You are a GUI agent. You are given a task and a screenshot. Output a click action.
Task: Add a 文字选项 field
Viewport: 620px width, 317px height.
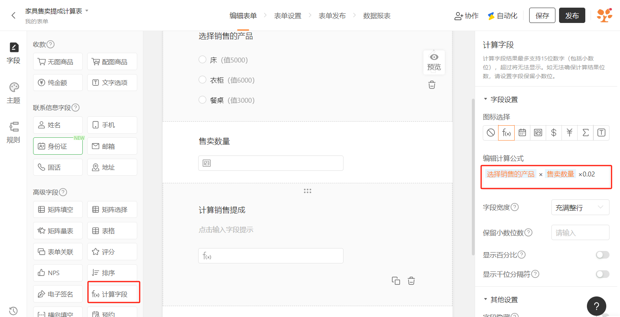[x=112, y=83]
